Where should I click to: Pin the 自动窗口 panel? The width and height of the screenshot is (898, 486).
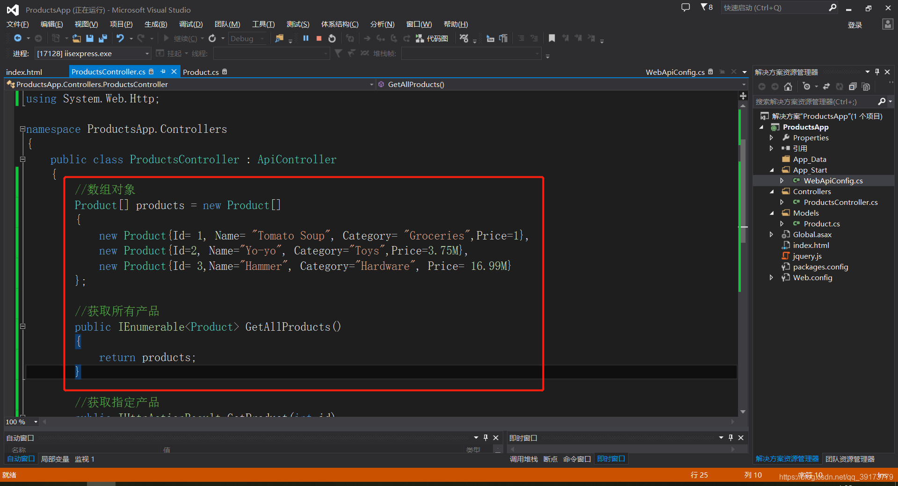[x=485, y=438]
